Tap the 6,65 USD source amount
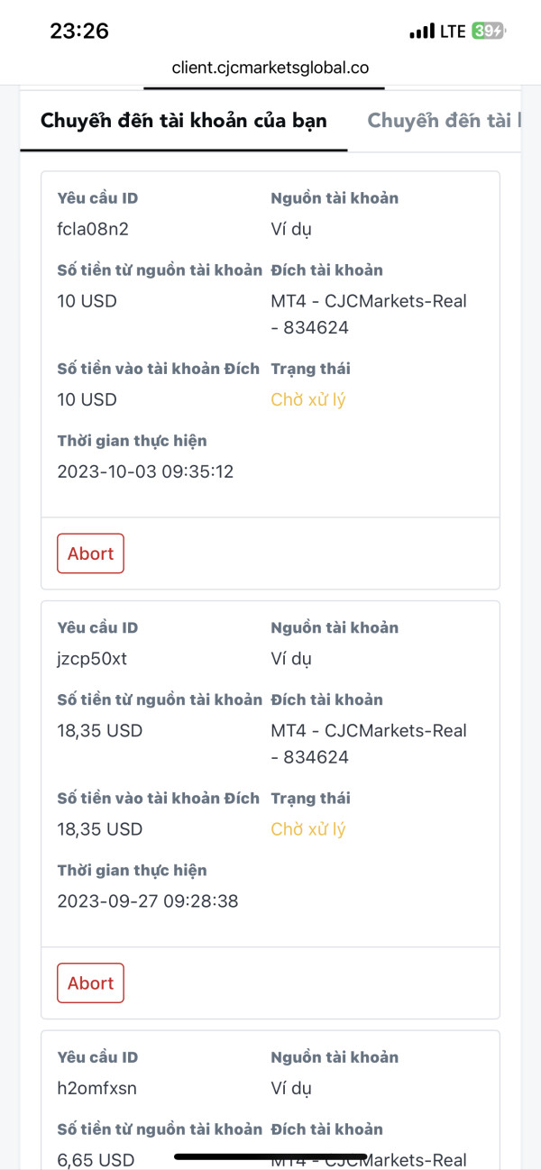This screenshot has height=1170, width=541. click(96, 1159)
